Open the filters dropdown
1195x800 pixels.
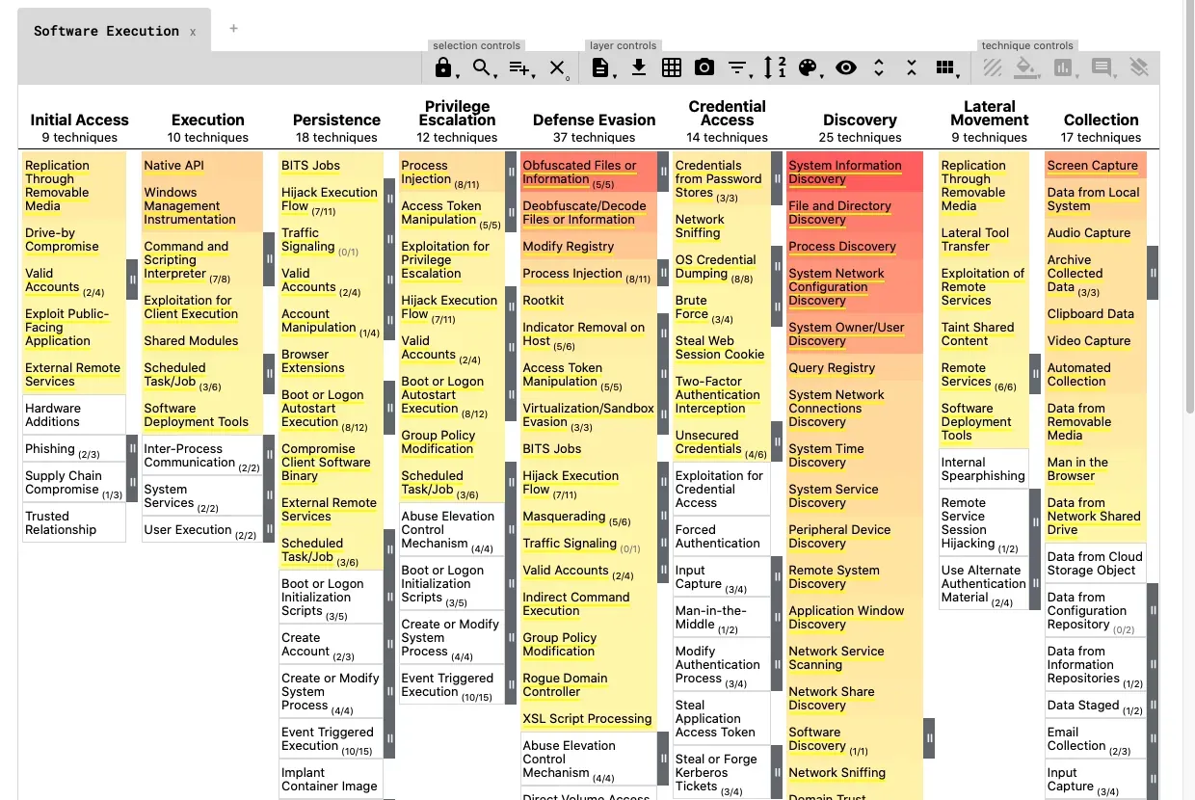[738, 67]
